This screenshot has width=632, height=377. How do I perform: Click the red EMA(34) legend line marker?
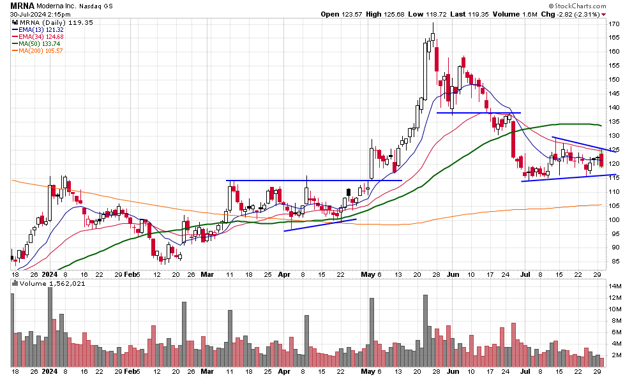click(15, 36)
